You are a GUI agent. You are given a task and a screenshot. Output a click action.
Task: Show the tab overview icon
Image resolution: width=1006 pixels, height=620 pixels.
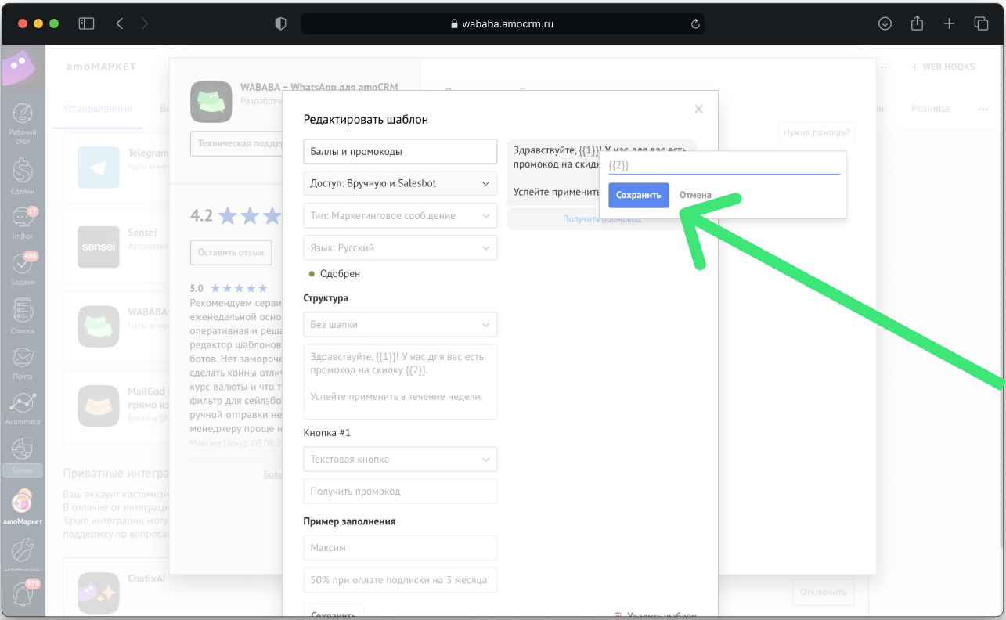(981, 23)
